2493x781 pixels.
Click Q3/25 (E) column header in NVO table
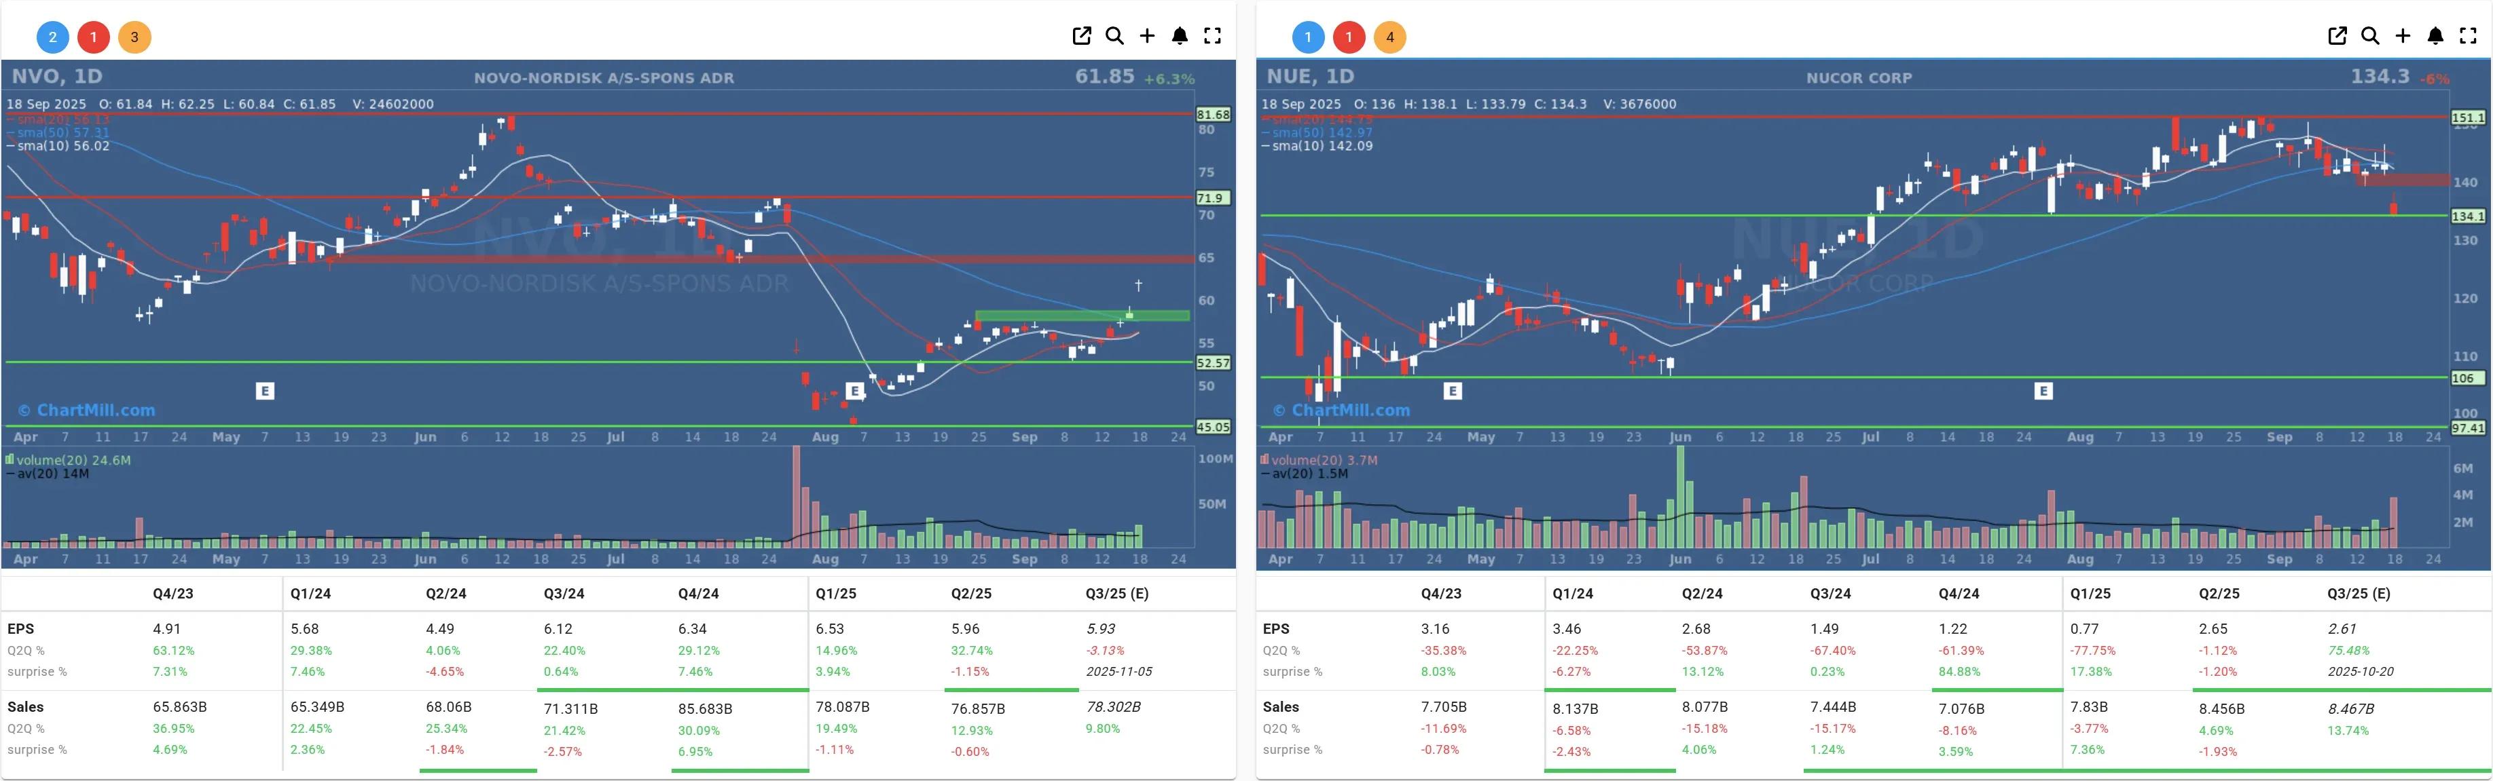[1117, 594]
